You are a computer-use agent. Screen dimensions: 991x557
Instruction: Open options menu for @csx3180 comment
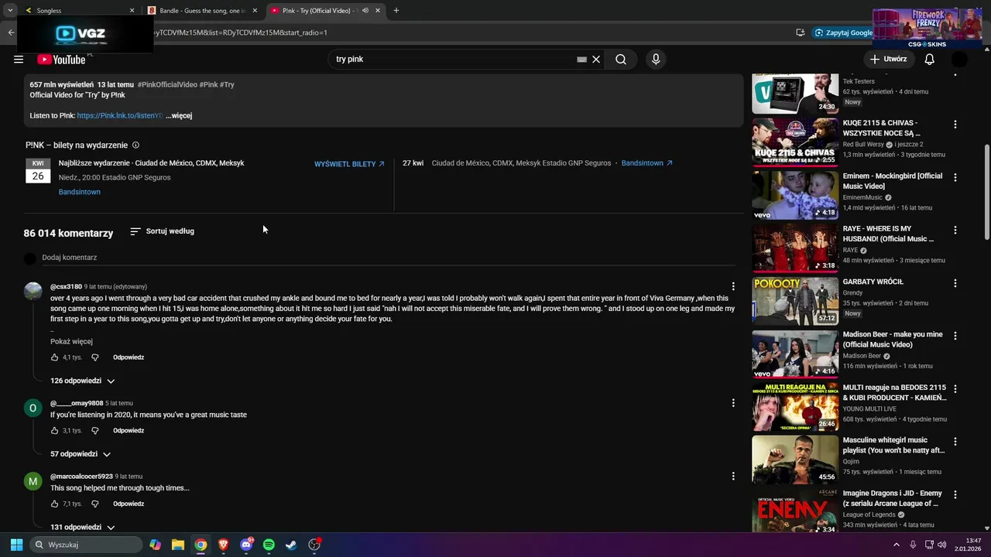pos(733,287)
